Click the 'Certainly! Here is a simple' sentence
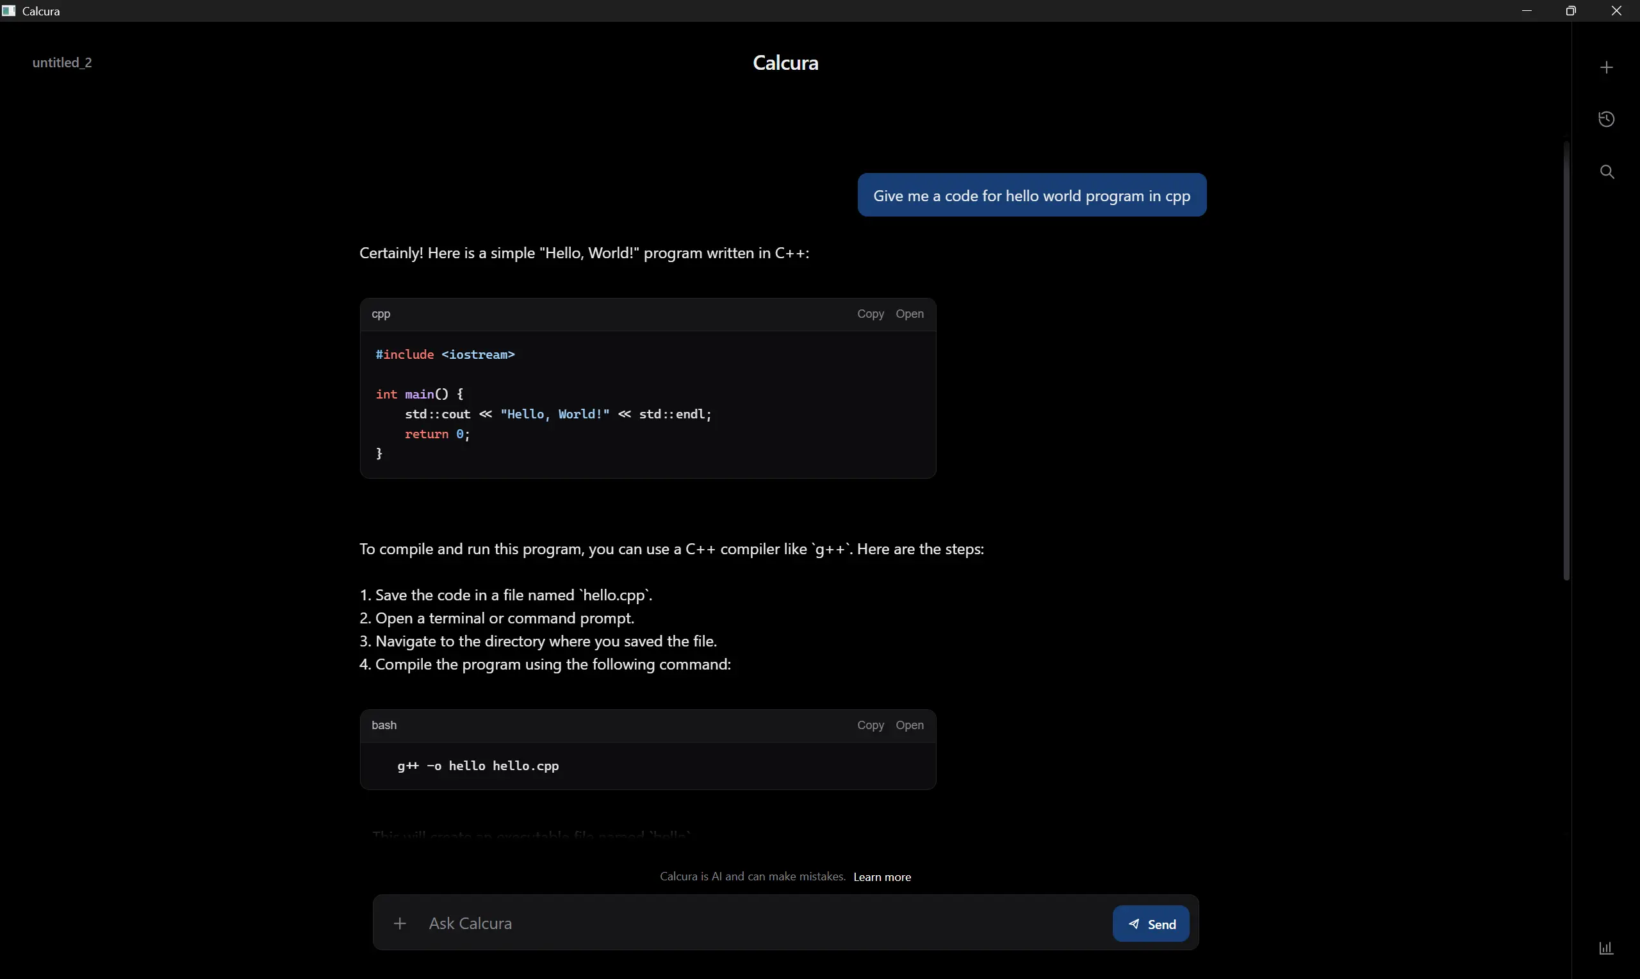 click(x=584, y=253)
